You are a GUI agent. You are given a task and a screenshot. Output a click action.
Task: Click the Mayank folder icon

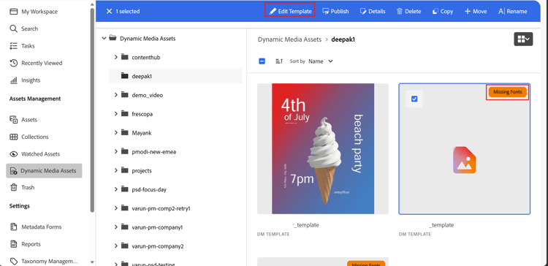pos(125,132)
